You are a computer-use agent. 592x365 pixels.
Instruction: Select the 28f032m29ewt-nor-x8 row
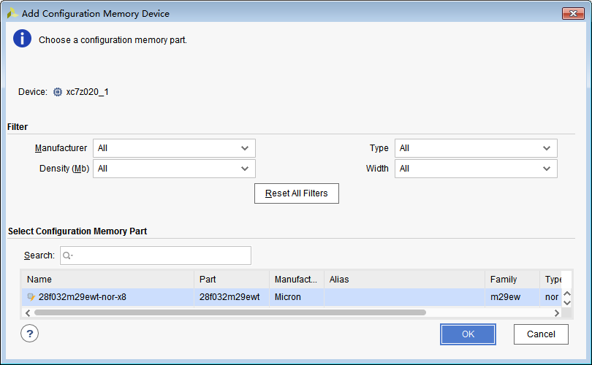tap(292, 297)
